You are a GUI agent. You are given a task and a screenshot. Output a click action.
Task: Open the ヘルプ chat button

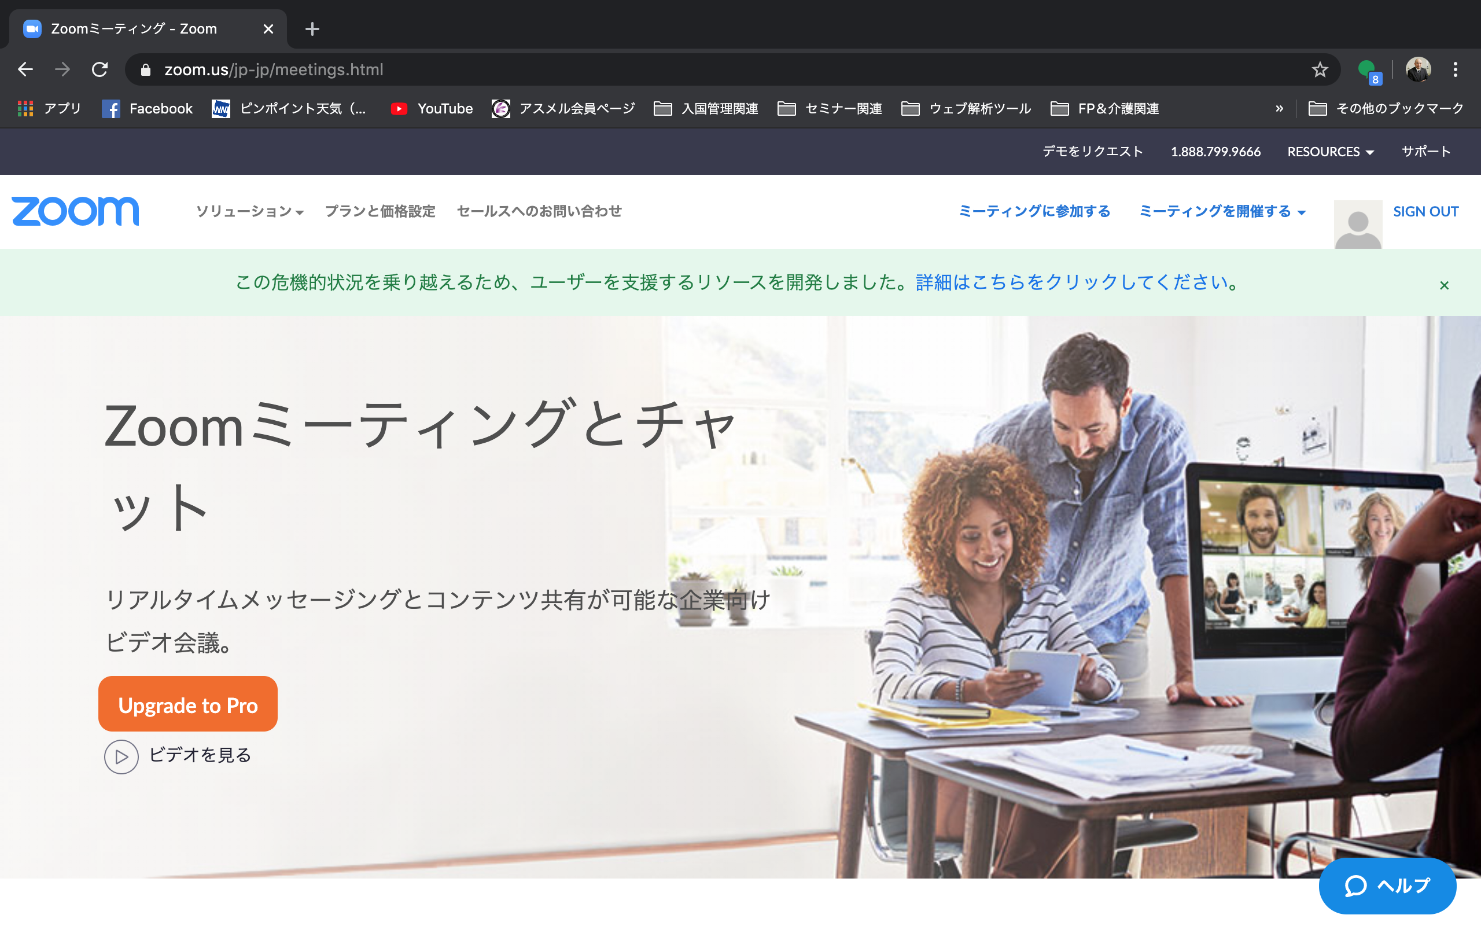point(1387,885)
